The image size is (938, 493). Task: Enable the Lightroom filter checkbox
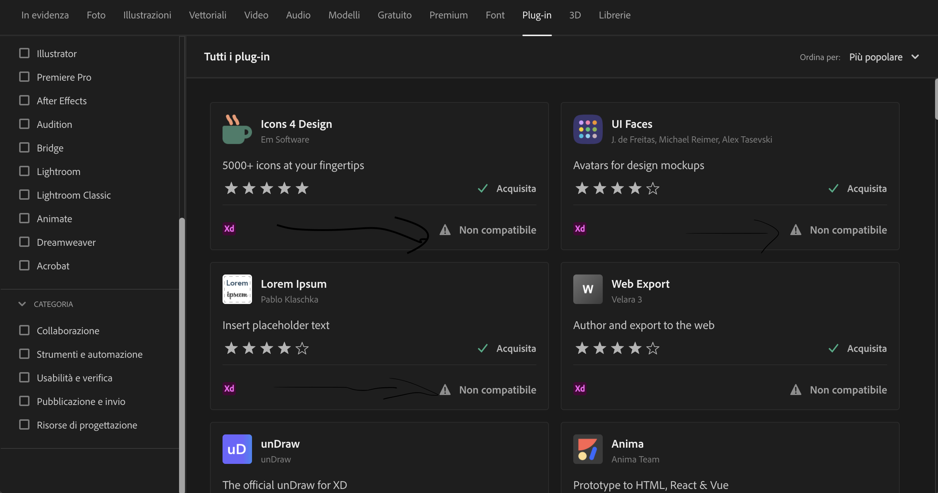tap(24, 171)
